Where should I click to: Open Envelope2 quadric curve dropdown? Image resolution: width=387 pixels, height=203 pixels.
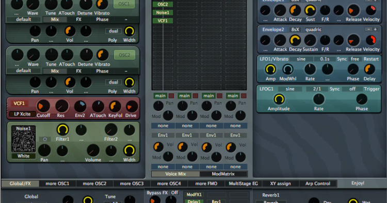pos(313,29)
